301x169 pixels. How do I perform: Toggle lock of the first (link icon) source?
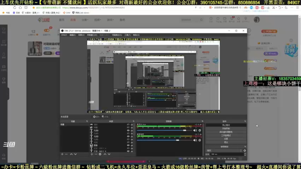132,125
